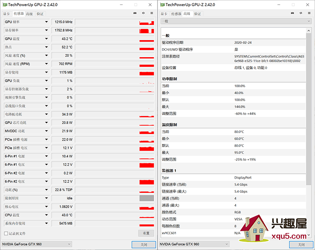The height and width of the screenshot is (250, 315).
Task: Open the CPU 温度 sensor dropdown arrow
Action: [x=46, y=215]
